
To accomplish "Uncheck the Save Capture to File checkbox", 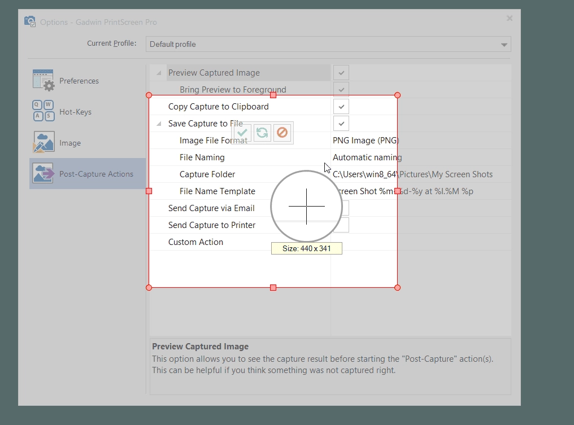I will click(341, 124).
